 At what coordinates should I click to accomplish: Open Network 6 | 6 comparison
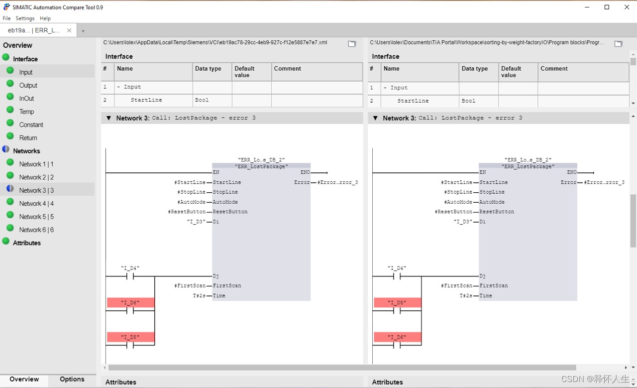pyautogui.click(x=36, y=230)
